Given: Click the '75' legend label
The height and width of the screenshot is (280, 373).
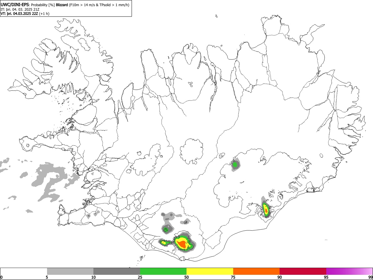Looking at the screenshot, I should (233, 277).
